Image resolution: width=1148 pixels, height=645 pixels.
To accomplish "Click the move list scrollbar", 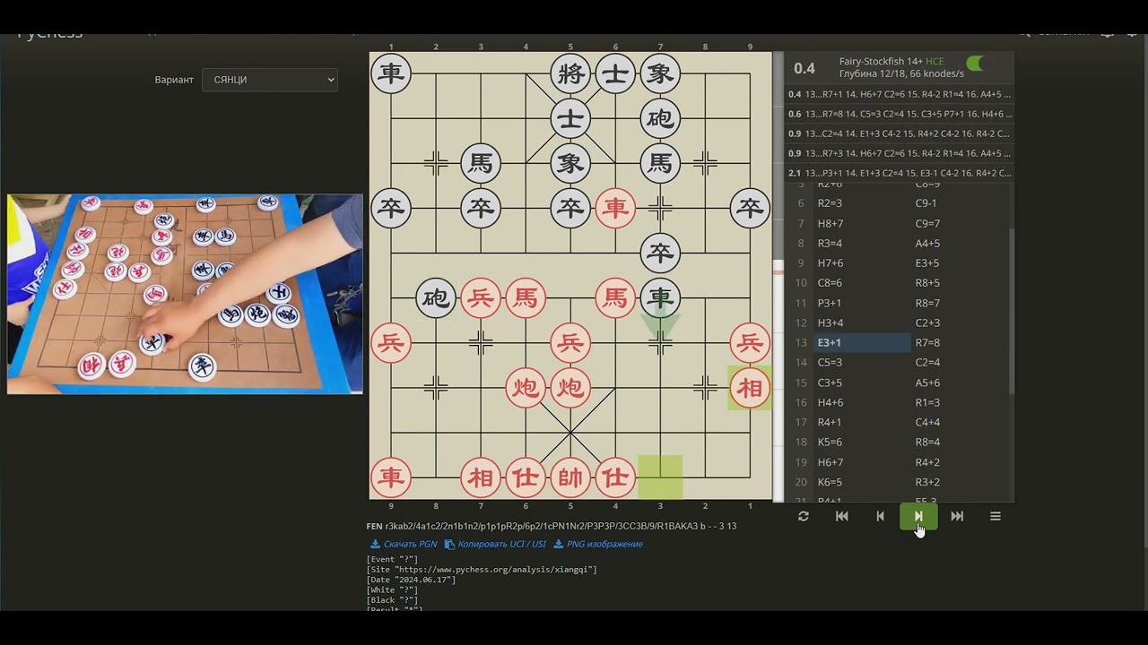I will [1012, 309].
